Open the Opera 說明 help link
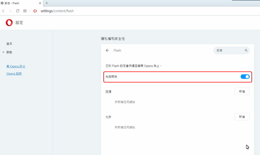Screen dimensions: 260x155 (14, 74)
